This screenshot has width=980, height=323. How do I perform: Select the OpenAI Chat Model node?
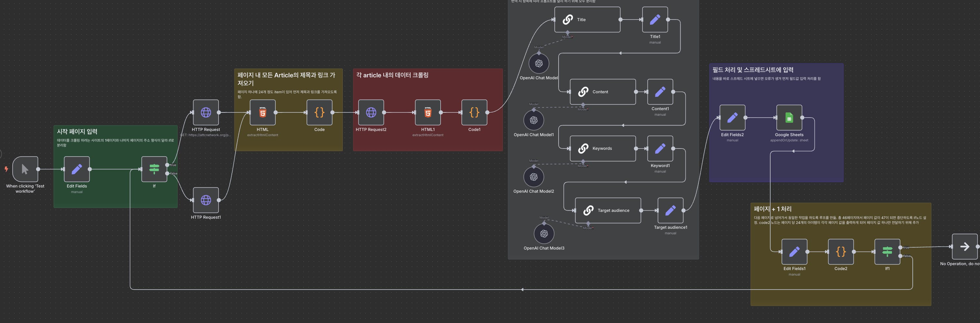click(x=539, y=63)
